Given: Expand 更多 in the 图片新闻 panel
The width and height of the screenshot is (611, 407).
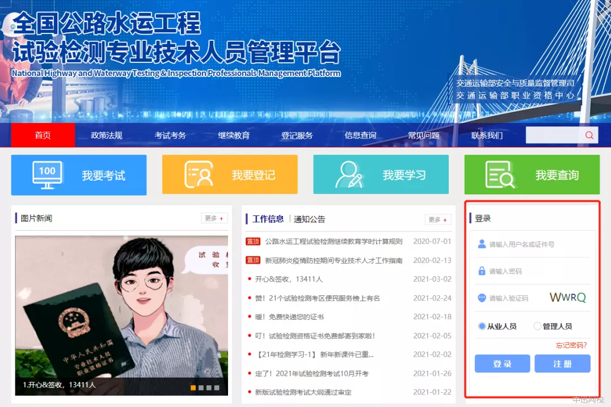Looking at the screenshot, I should 214,218.
